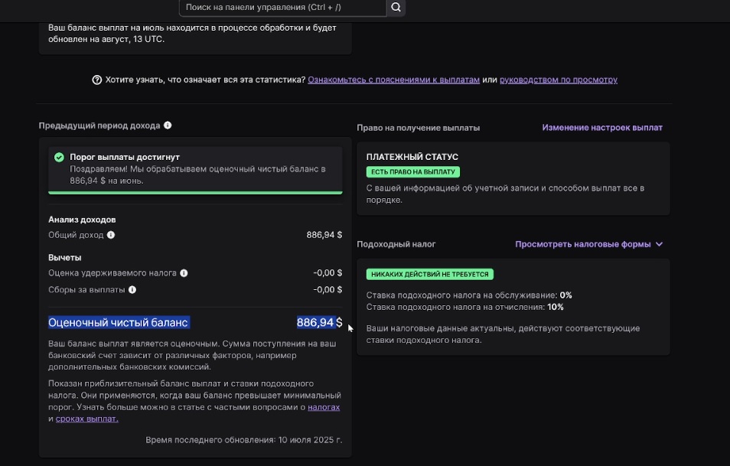Image resolution: width=730 pixels, height=466 pixels.
Task: Open "Ознакомьтесь с пояснениями к выплатам" link
Action: 393,80
